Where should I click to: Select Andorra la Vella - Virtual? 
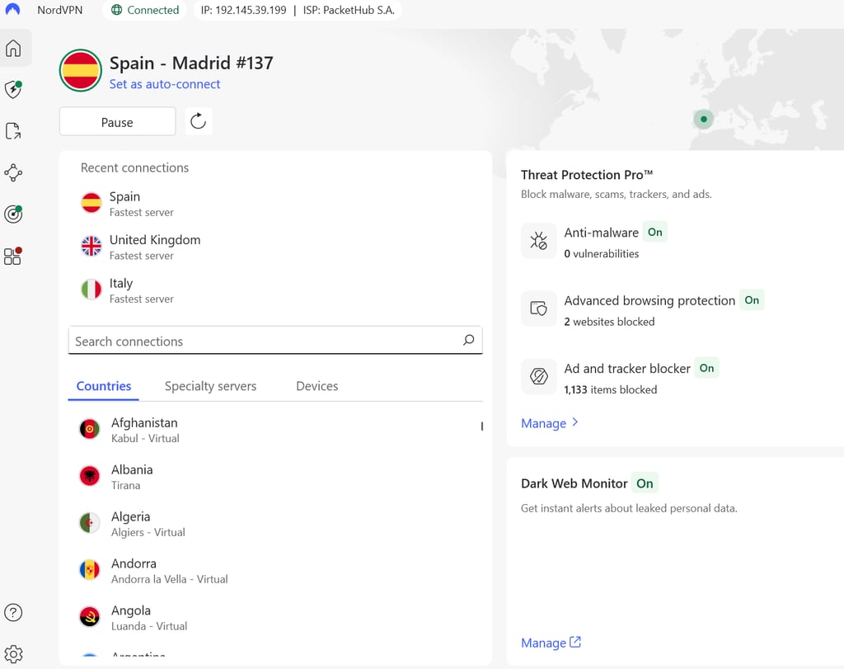click(x=275, y=571)
